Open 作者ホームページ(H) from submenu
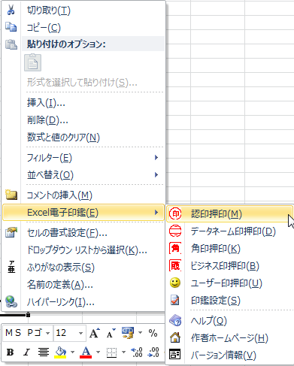The image size is (294, 366). 229,337
